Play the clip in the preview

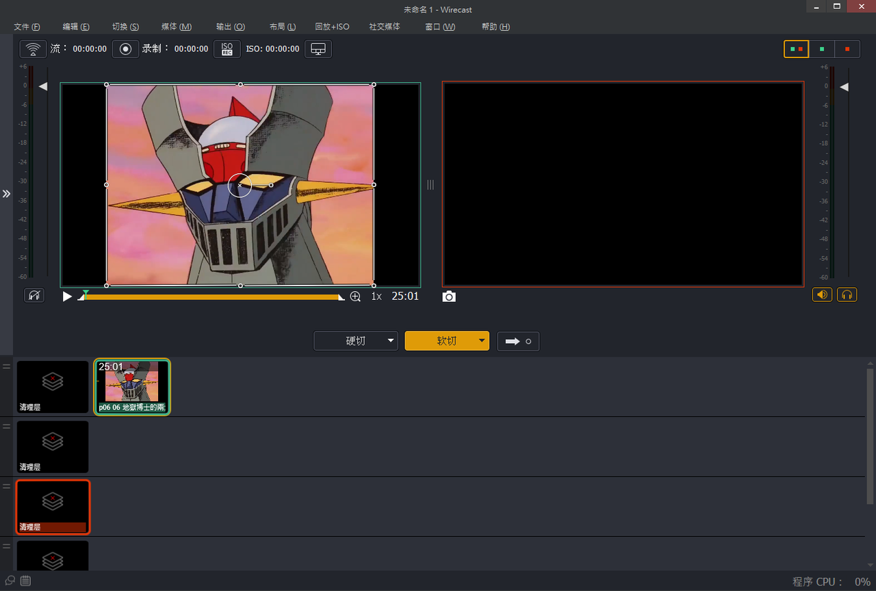[67, 297]
